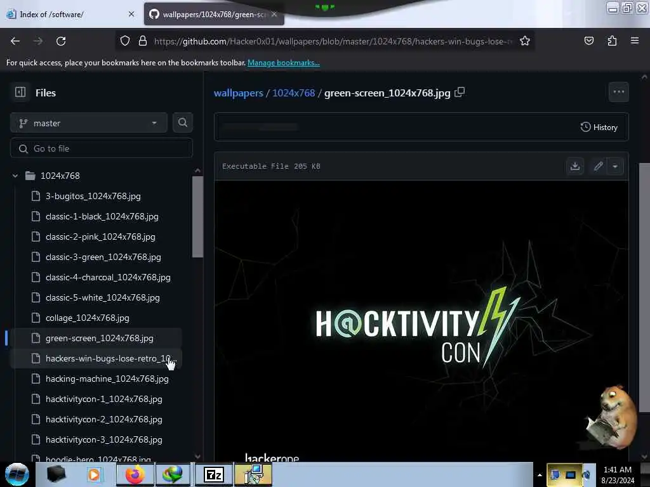Open hacking-machine_1024x768.jpg file
The image size is (650, 487).
(x=107, y=379)
